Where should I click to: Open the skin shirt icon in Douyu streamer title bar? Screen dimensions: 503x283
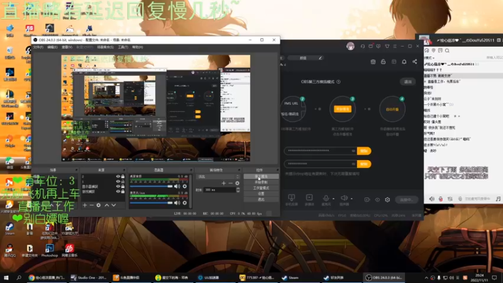[x=387, y=46]
